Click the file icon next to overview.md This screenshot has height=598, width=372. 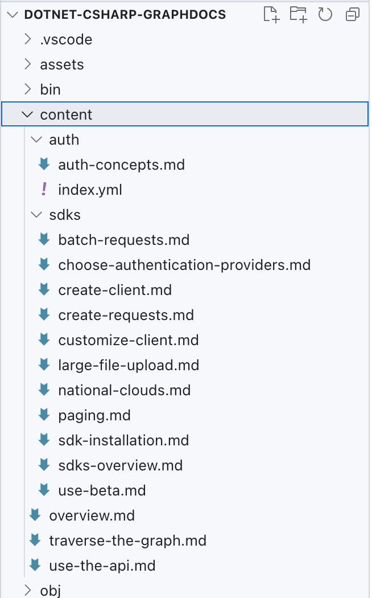tap(35, 515)
